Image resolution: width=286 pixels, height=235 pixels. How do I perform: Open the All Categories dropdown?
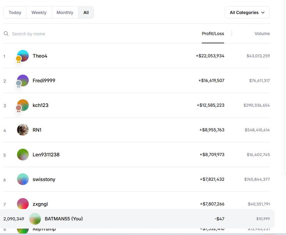[x=247, y=12]
